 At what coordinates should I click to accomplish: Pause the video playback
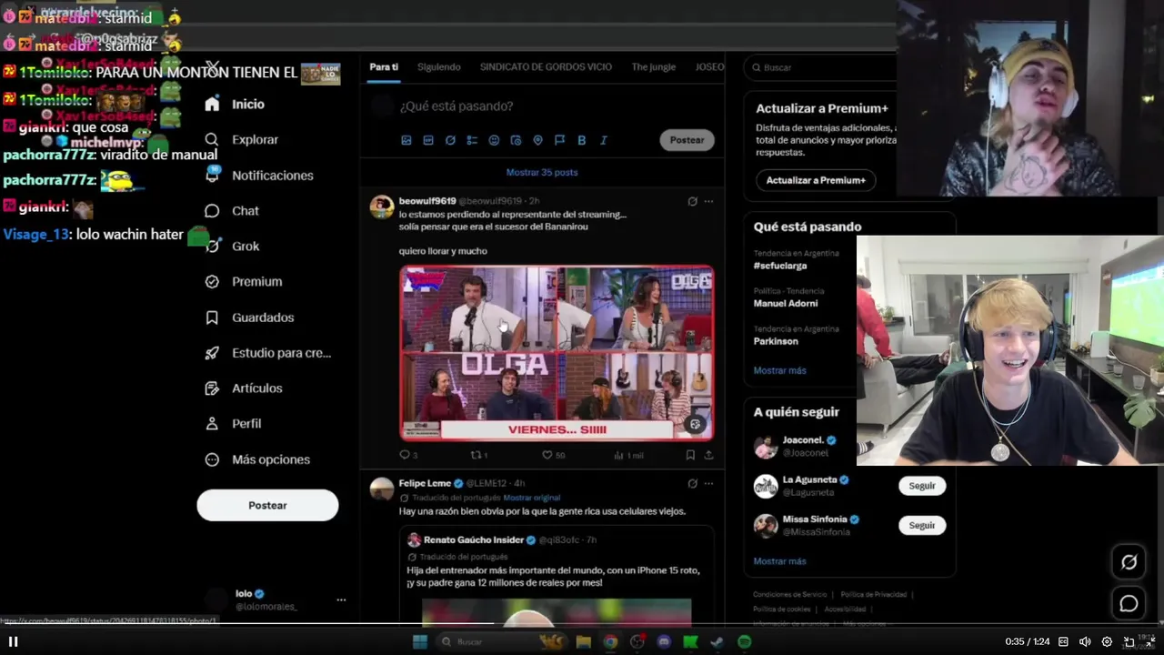coord(14,641)
